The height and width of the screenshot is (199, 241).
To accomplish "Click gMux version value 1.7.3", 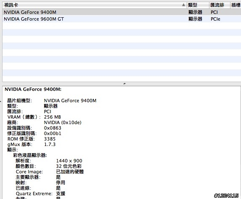I will point(50,144).
